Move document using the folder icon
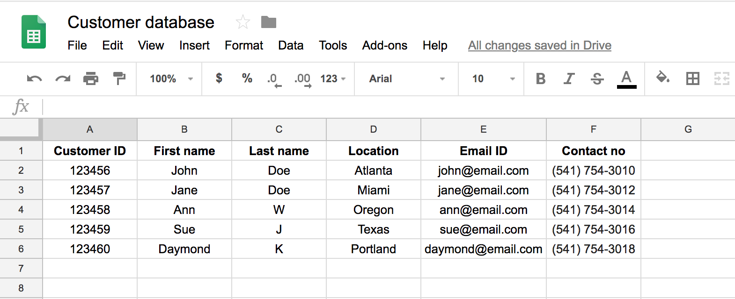The width and height of the screenshot is (735, 299). (x=269, y=22)
